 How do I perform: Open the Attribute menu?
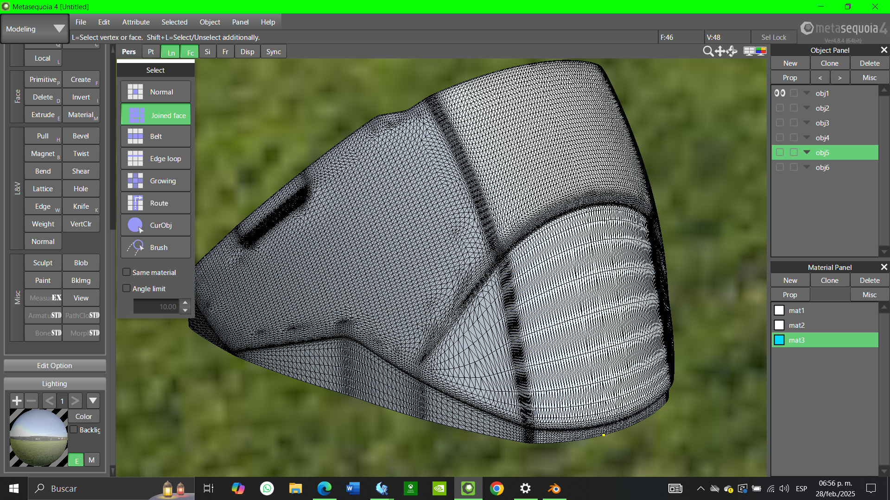[x=135, y=22]
